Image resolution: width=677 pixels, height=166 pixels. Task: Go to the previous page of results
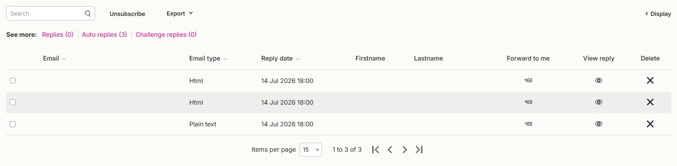[x=390, y=150]
